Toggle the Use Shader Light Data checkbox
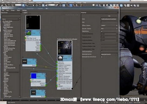The image size is (147, 104). (x=102, y=52)
